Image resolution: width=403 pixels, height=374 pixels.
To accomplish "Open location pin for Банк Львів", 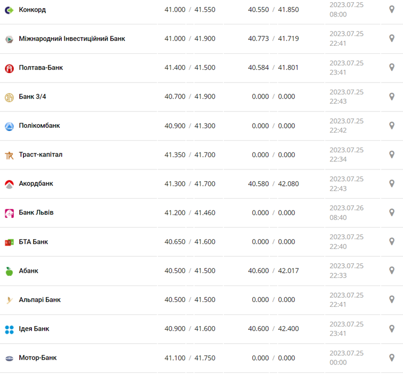I will (x=392, y=213).
